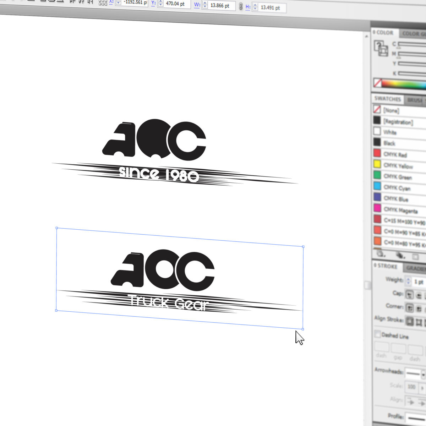Align stroke to center icon
The height and width of the screenshot is (426, 426).
(410, 321)
